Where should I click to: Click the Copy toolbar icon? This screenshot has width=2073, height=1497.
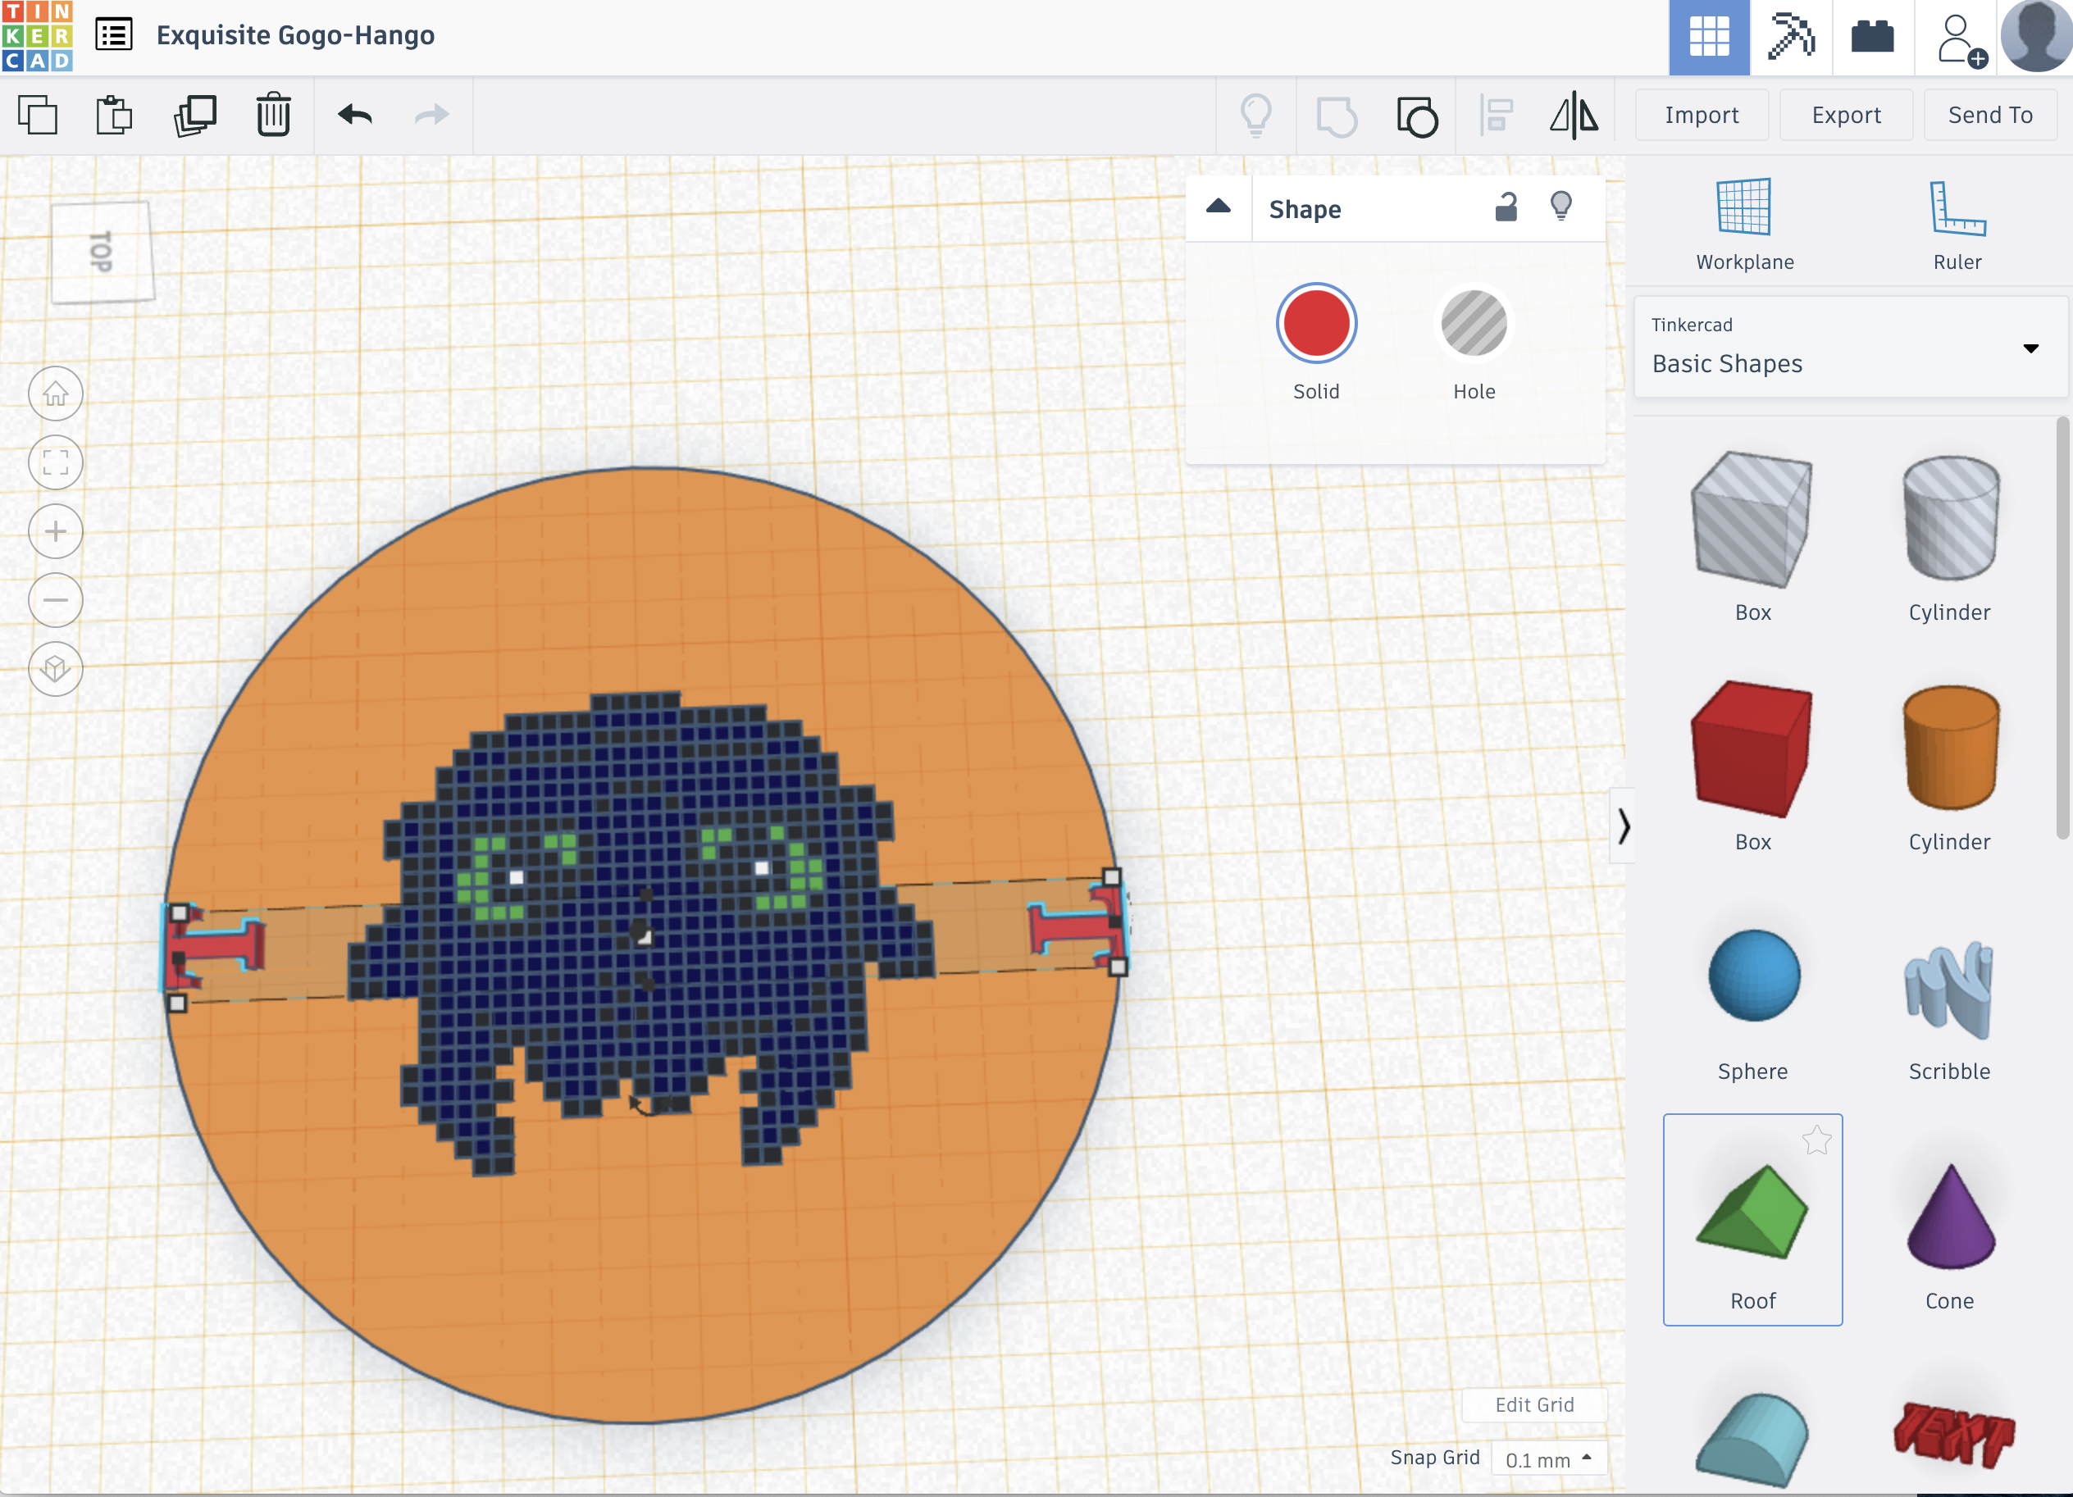[38, 115]
